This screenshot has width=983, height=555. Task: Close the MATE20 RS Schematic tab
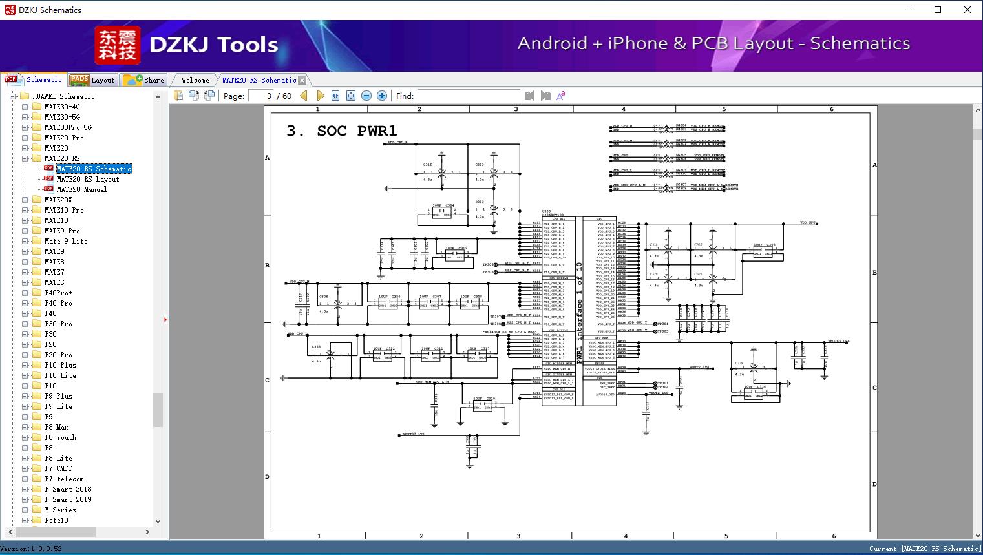click(302, 81)
